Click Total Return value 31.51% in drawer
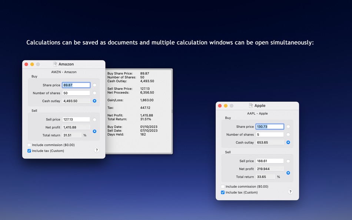 pos(146,119)
